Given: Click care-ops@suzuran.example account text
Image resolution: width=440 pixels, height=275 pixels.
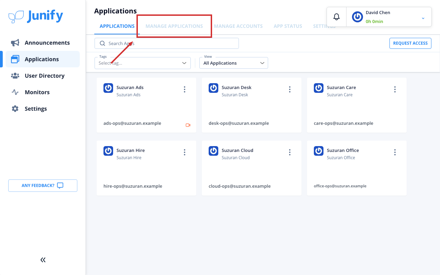Looking at the screenshot, I should (343, 123).
